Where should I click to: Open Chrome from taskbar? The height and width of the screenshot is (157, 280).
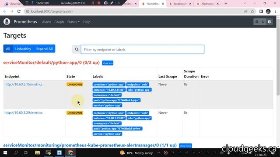point(70,153)
